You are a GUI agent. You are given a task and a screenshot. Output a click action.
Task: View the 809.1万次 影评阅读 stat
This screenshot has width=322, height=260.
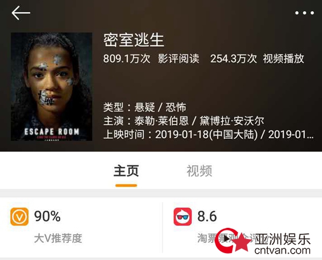pyautogui.click(x=151, y=58)
